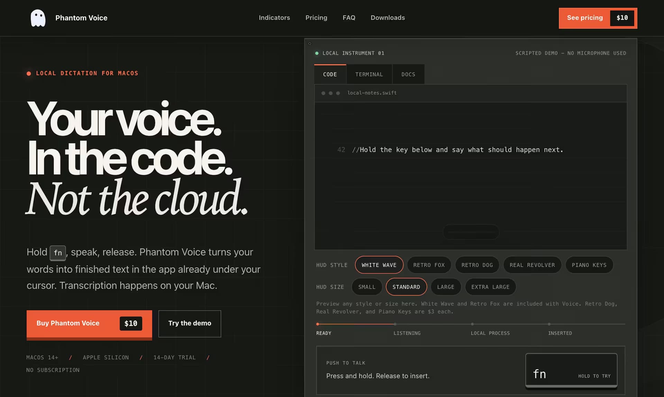Click the fn HOLD TO TRY key
The image size is (664, 397).
(x=571, y=371)
